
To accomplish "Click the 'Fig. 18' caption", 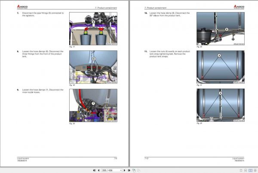I will coord(72,85).
